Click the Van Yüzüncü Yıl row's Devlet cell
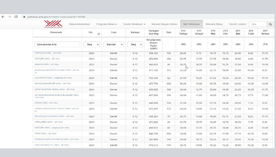The height and width of the screenshot is (157, 276). (x=113, y=145)
